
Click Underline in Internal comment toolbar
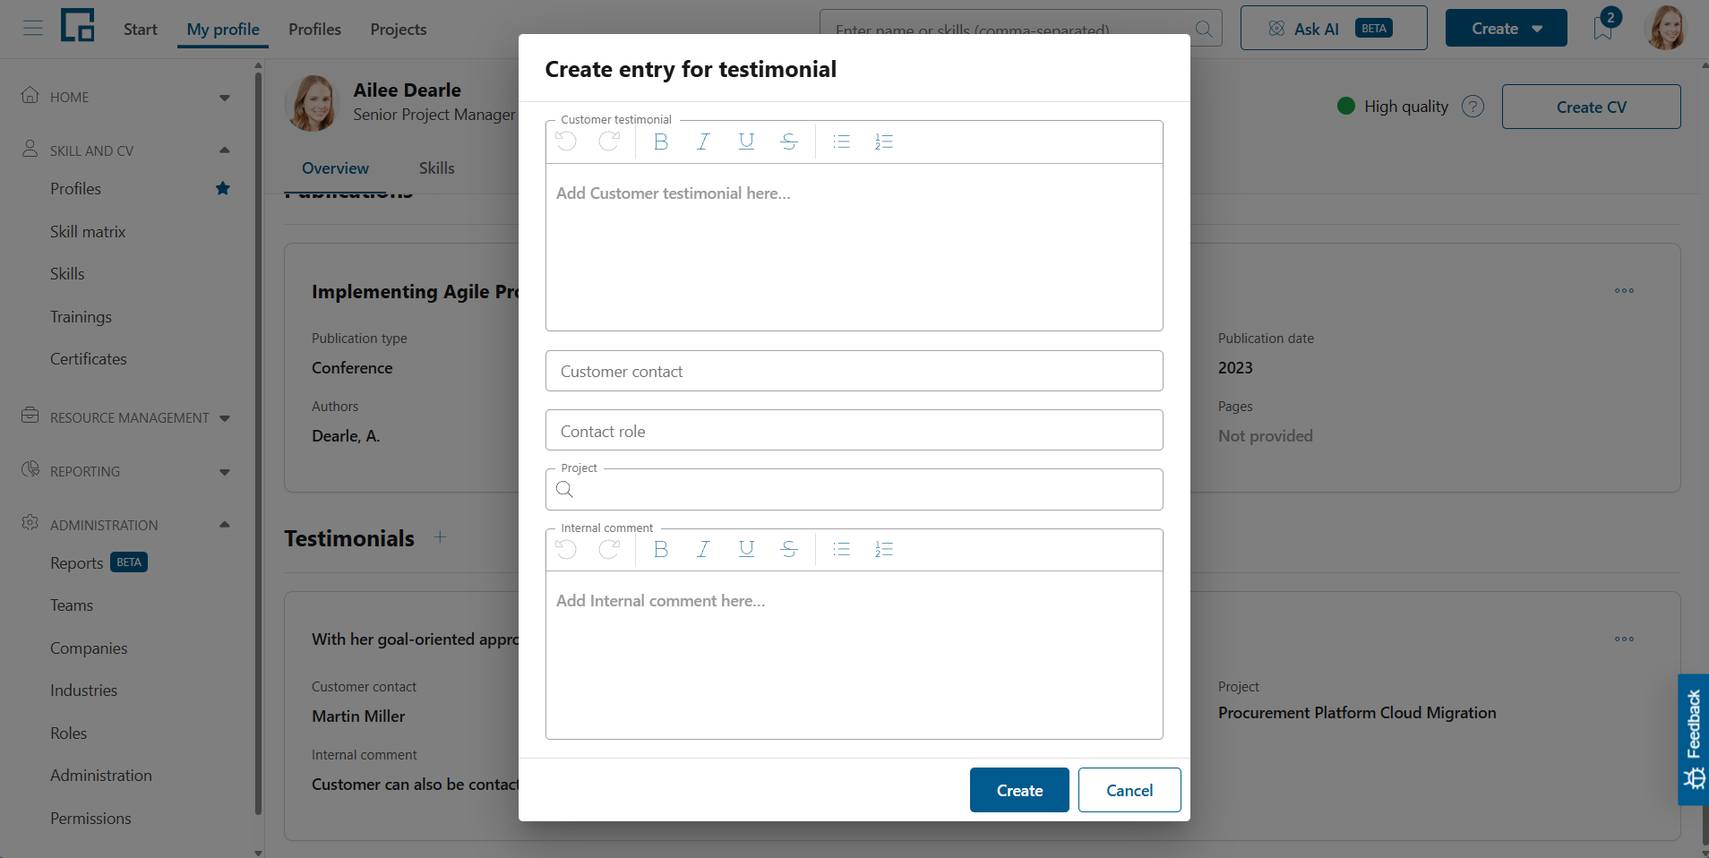pyautogui.click(x=746, y=549)
